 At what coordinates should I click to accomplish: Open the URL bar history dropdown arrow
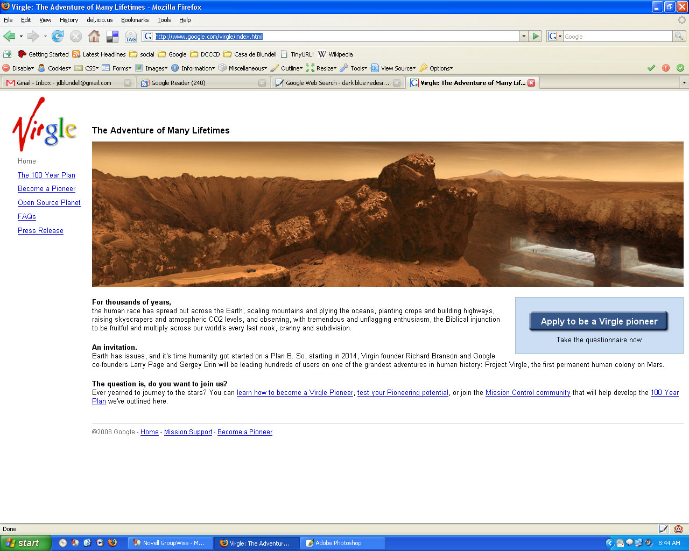pyautogui.click(x=523, y=36)
